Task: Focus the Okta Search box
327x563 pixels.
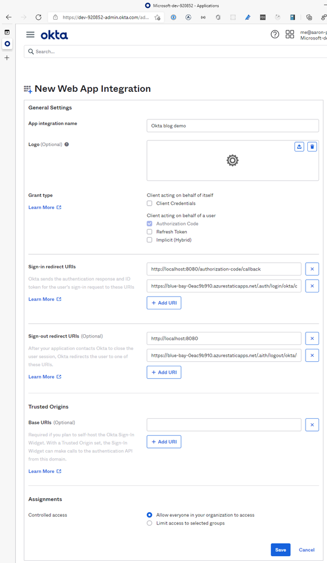Action: pyautogui.click(x=176, y=52)
